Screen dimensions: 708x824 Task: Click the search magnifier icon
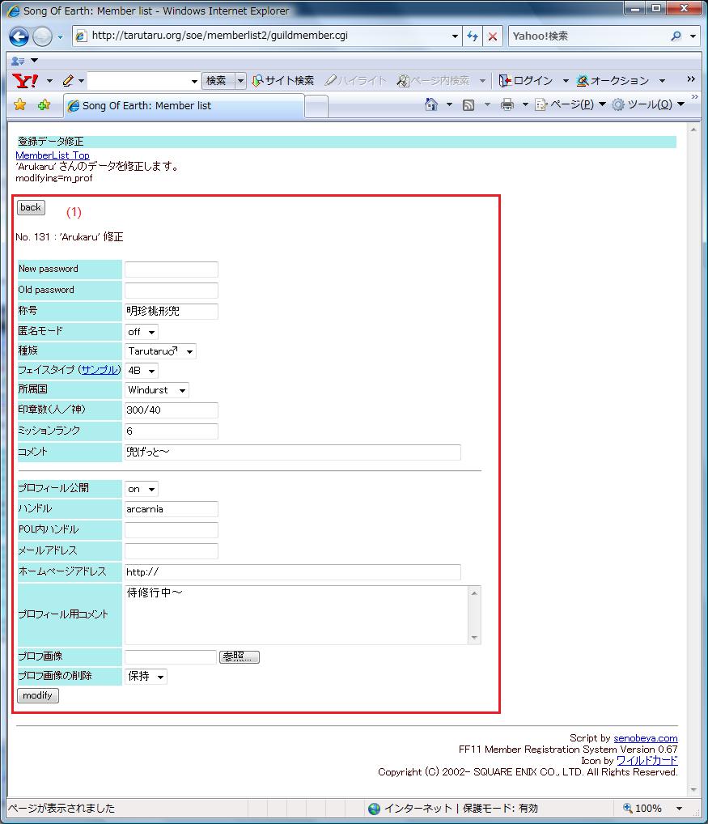click(x=676, y=36)
